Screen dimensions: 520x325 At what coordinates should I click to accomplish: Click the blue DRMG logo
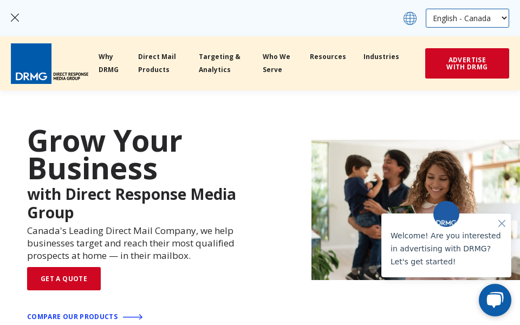pos(31,63)
